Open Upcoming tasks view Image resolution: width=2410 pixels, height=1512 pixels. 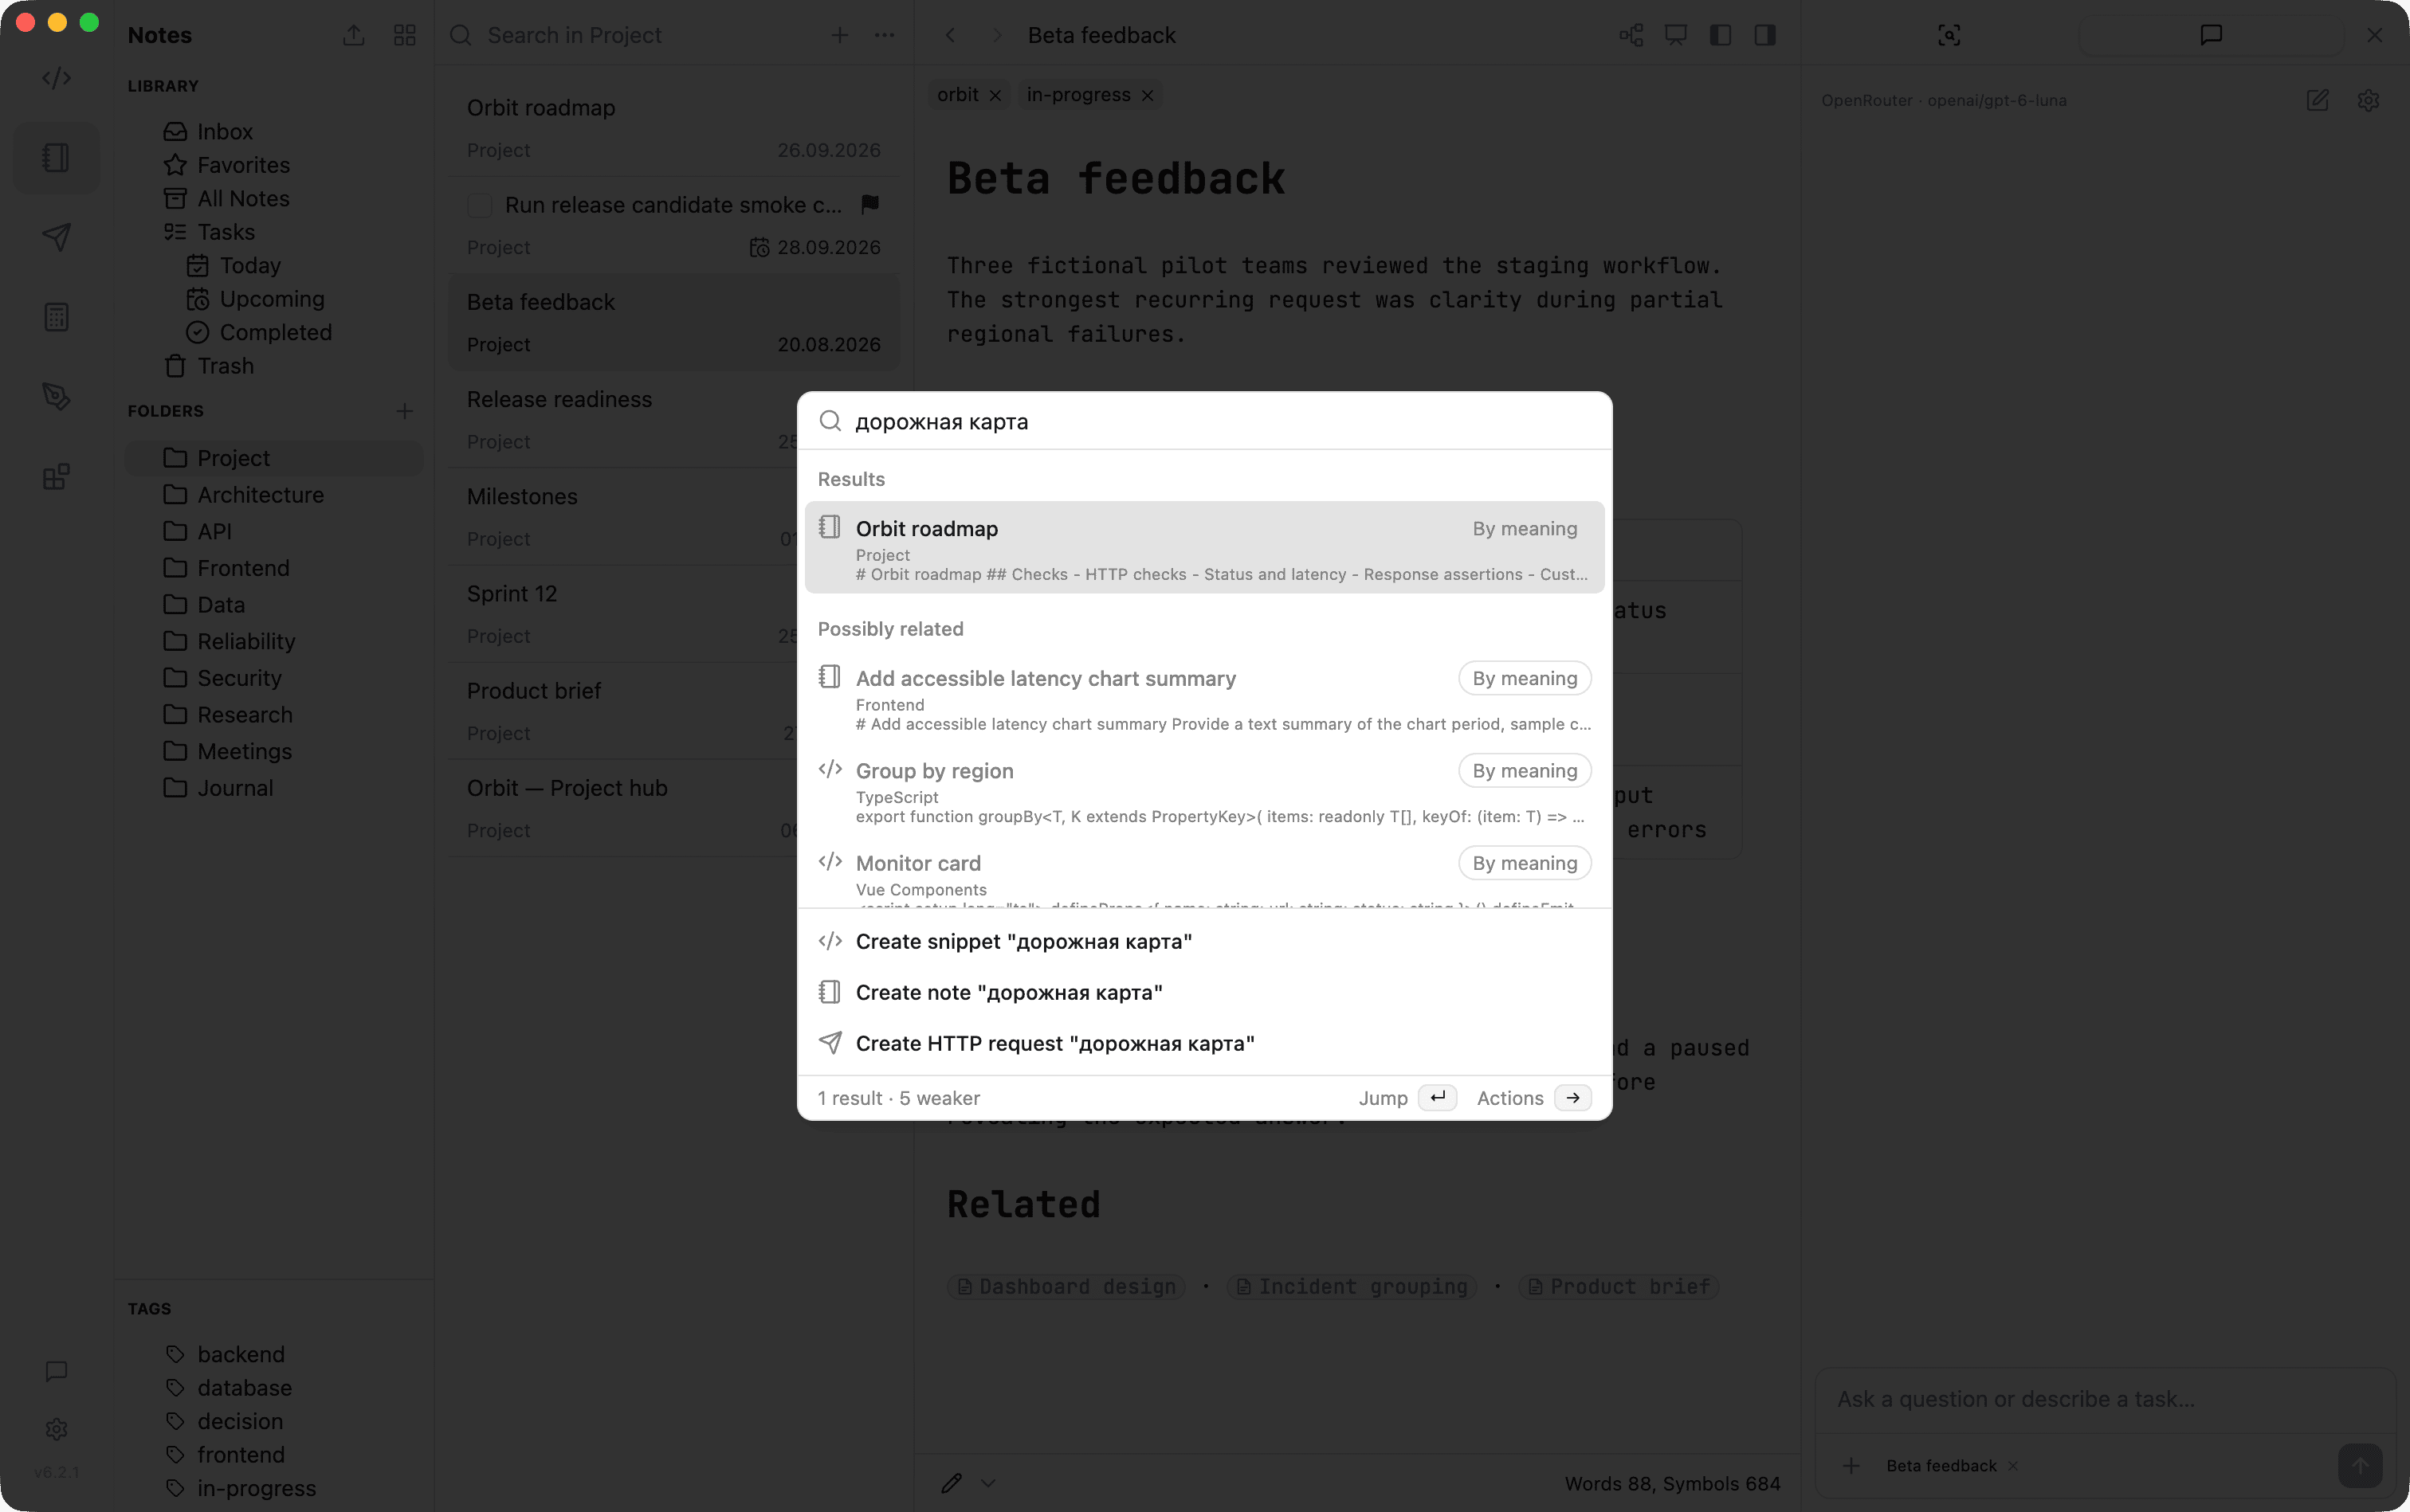click(x=273, y=299)
